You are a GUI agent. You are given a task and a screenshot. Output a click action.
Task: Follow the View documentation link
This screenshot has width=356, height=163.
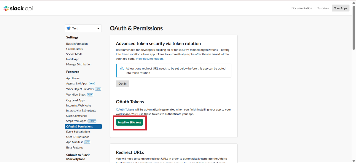(149, 59)
